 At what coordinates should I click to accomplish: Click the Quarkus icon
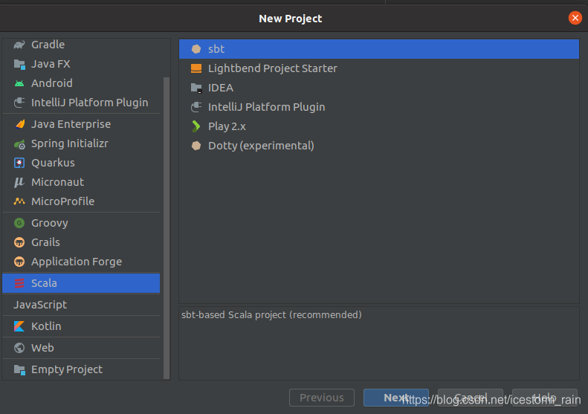pos(19,163)
